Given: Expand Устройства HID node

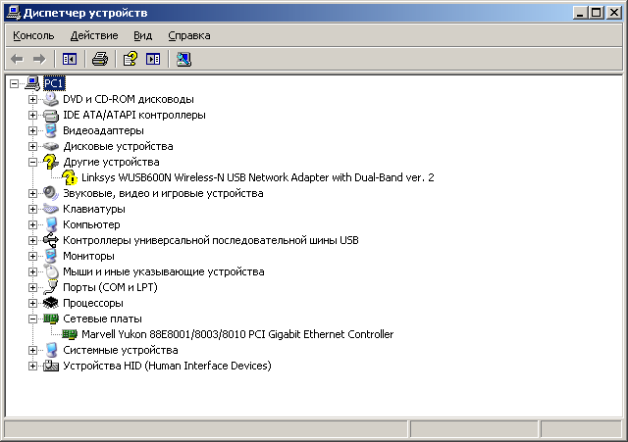Looking at the screenshot, I should 32,366.
